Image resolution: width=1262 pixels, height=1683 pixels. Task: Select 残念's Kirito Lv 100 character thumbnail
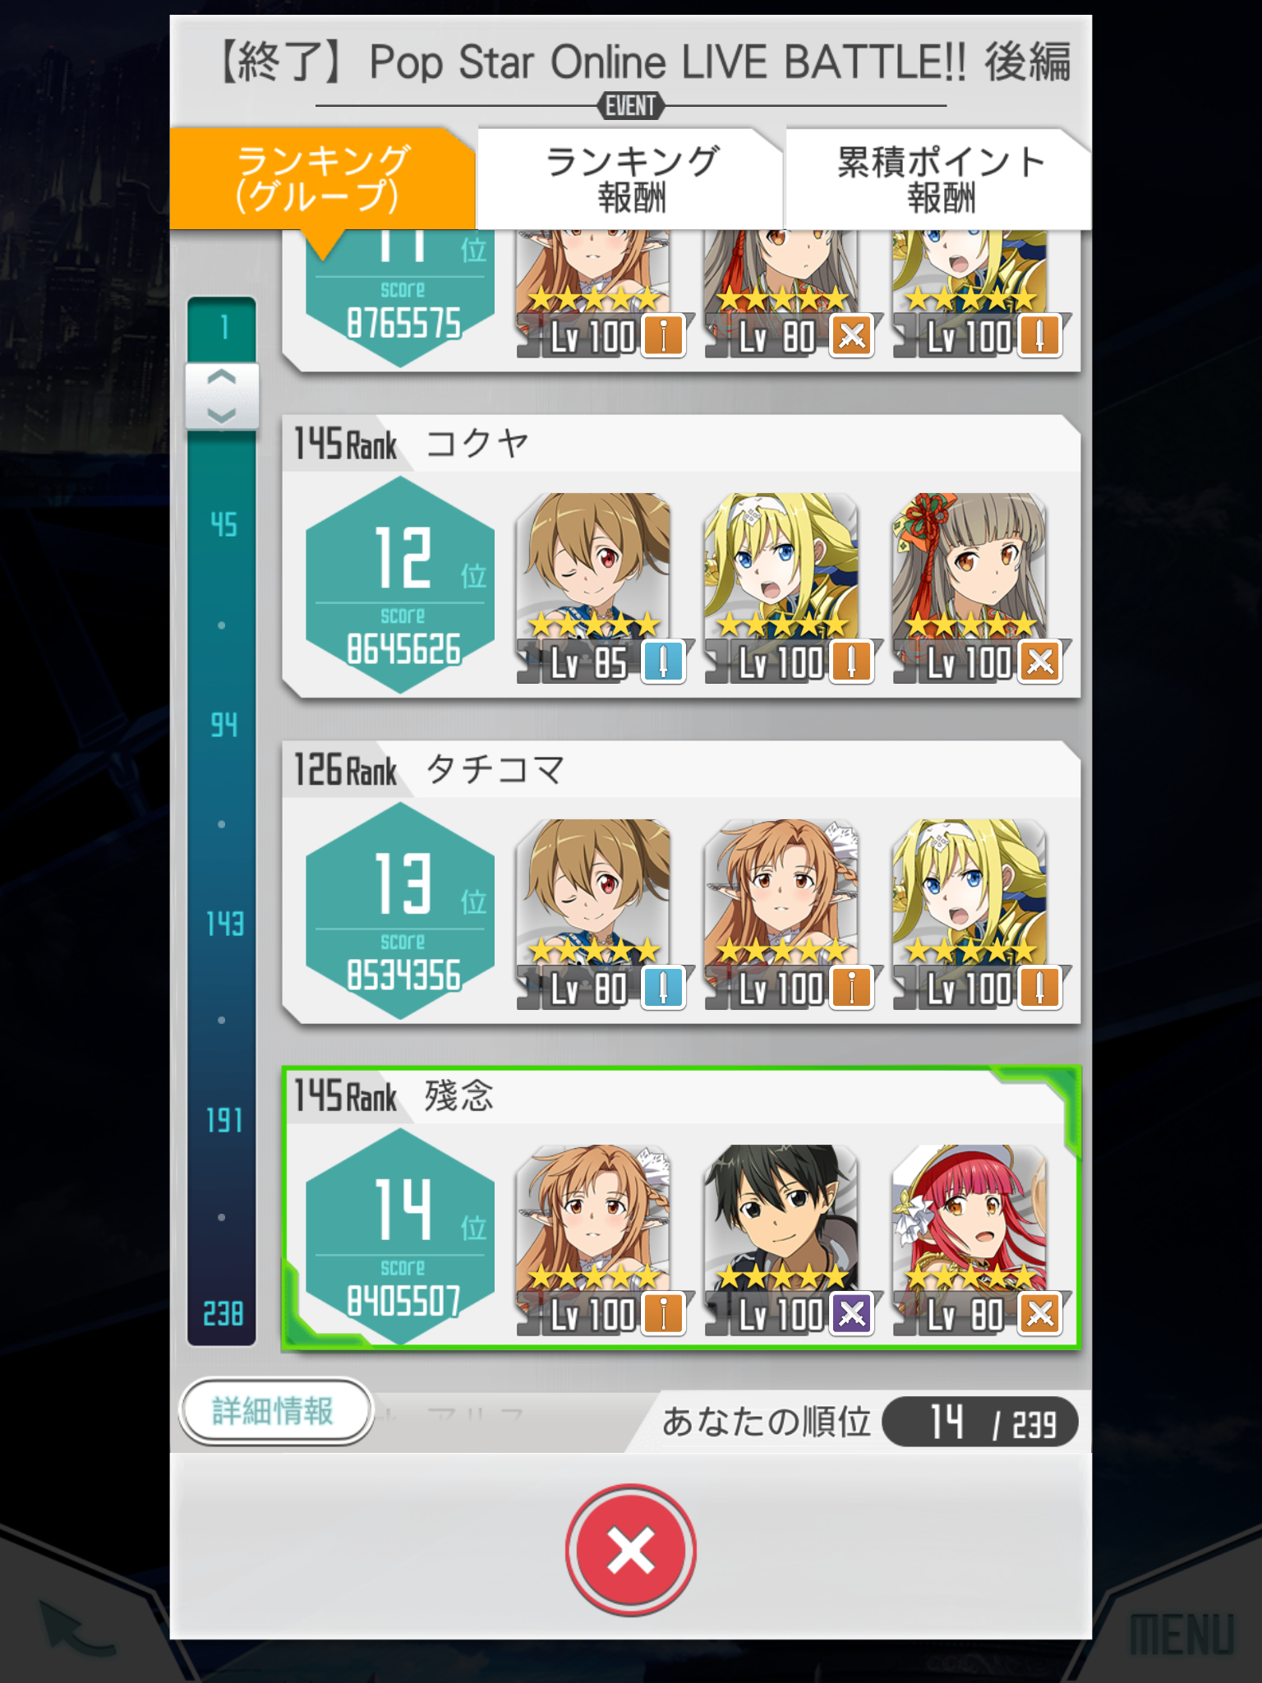787,1240
